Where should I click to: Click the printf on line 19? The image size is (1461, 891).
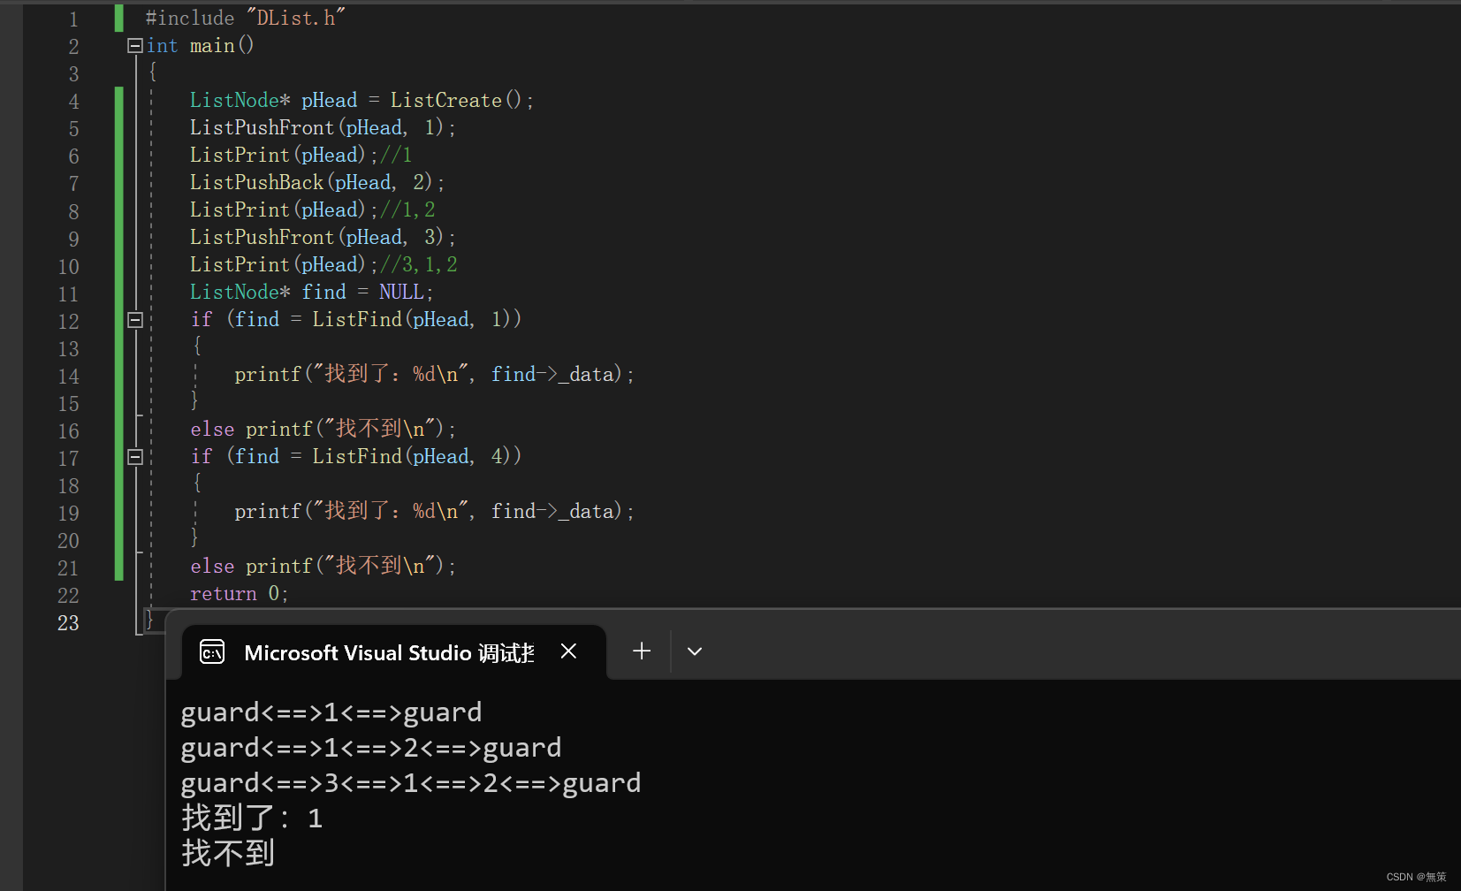click(434, 512)
